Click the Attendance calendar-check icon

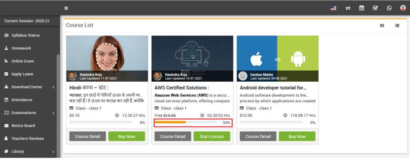(x=6, y=100)
